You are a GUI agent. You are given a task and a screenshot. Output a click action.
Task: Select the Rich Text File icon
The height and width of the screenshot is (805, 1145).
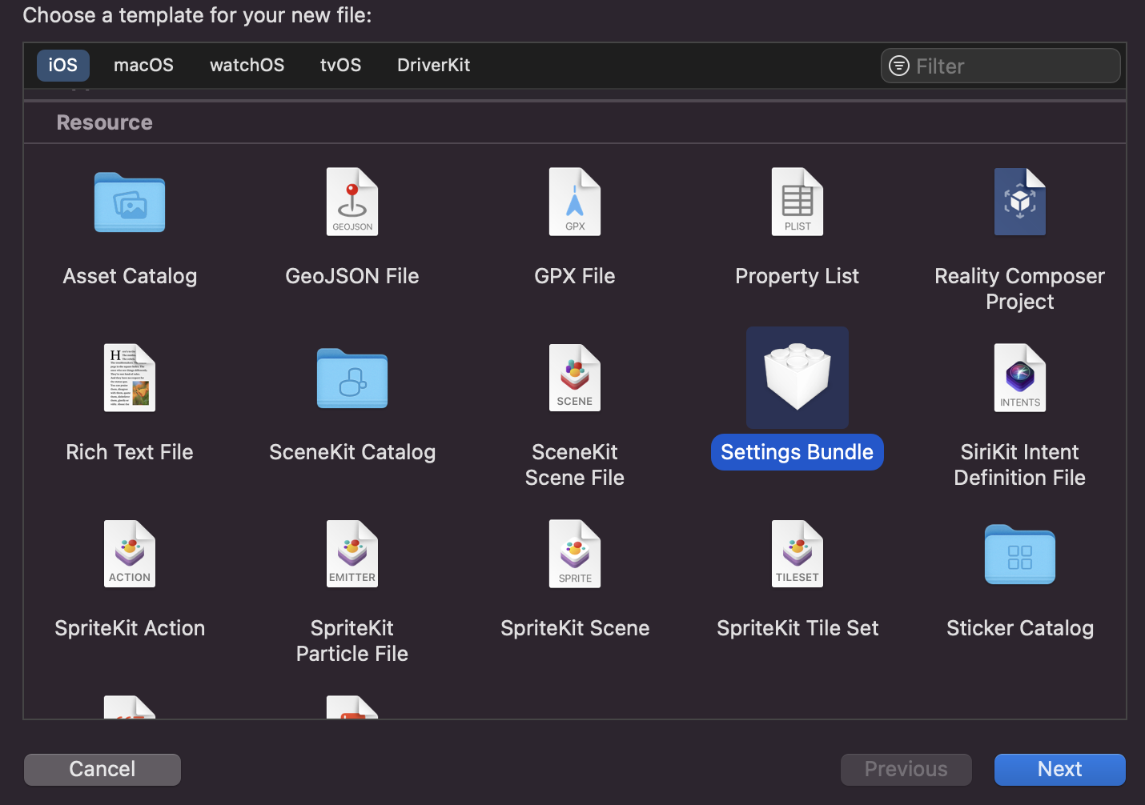[x=130, y=378]
